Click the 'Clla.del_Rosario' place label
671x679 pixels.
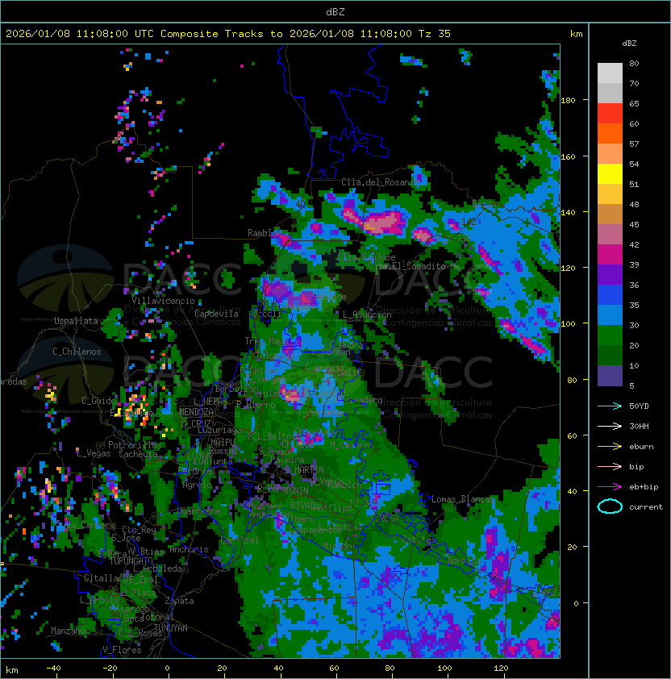[380, 182]
